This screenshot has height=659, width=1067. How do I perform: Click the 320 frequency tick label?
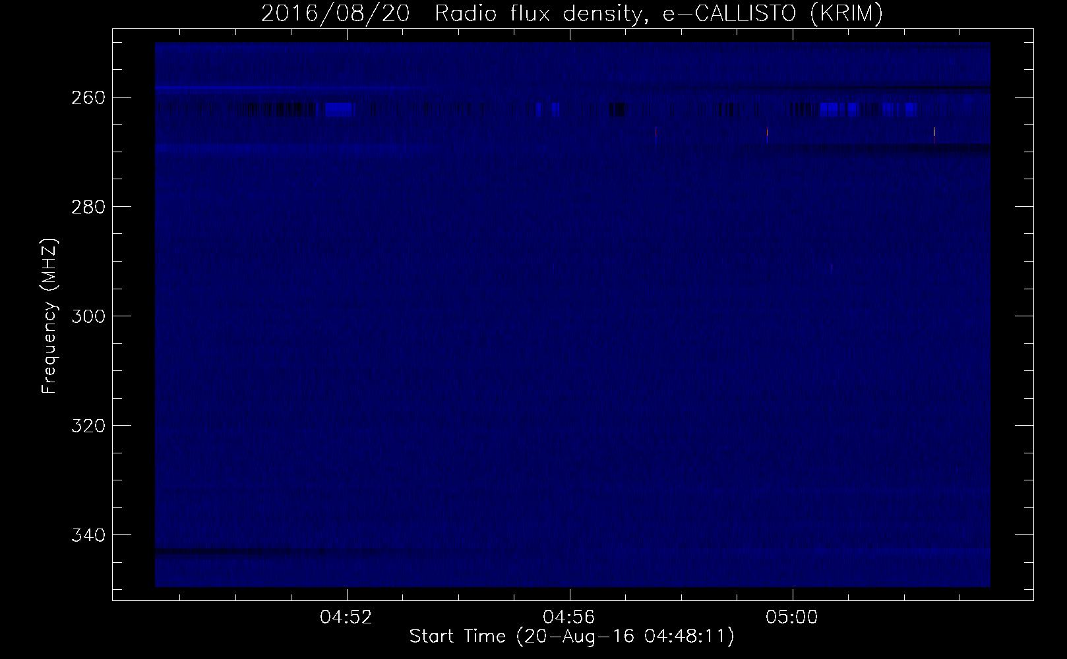coord(87,426)
